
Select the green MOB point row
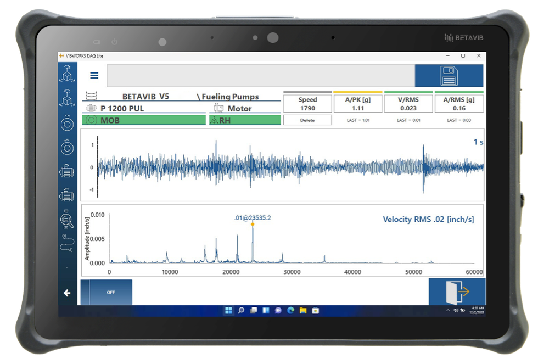click(x=144, y=120)
